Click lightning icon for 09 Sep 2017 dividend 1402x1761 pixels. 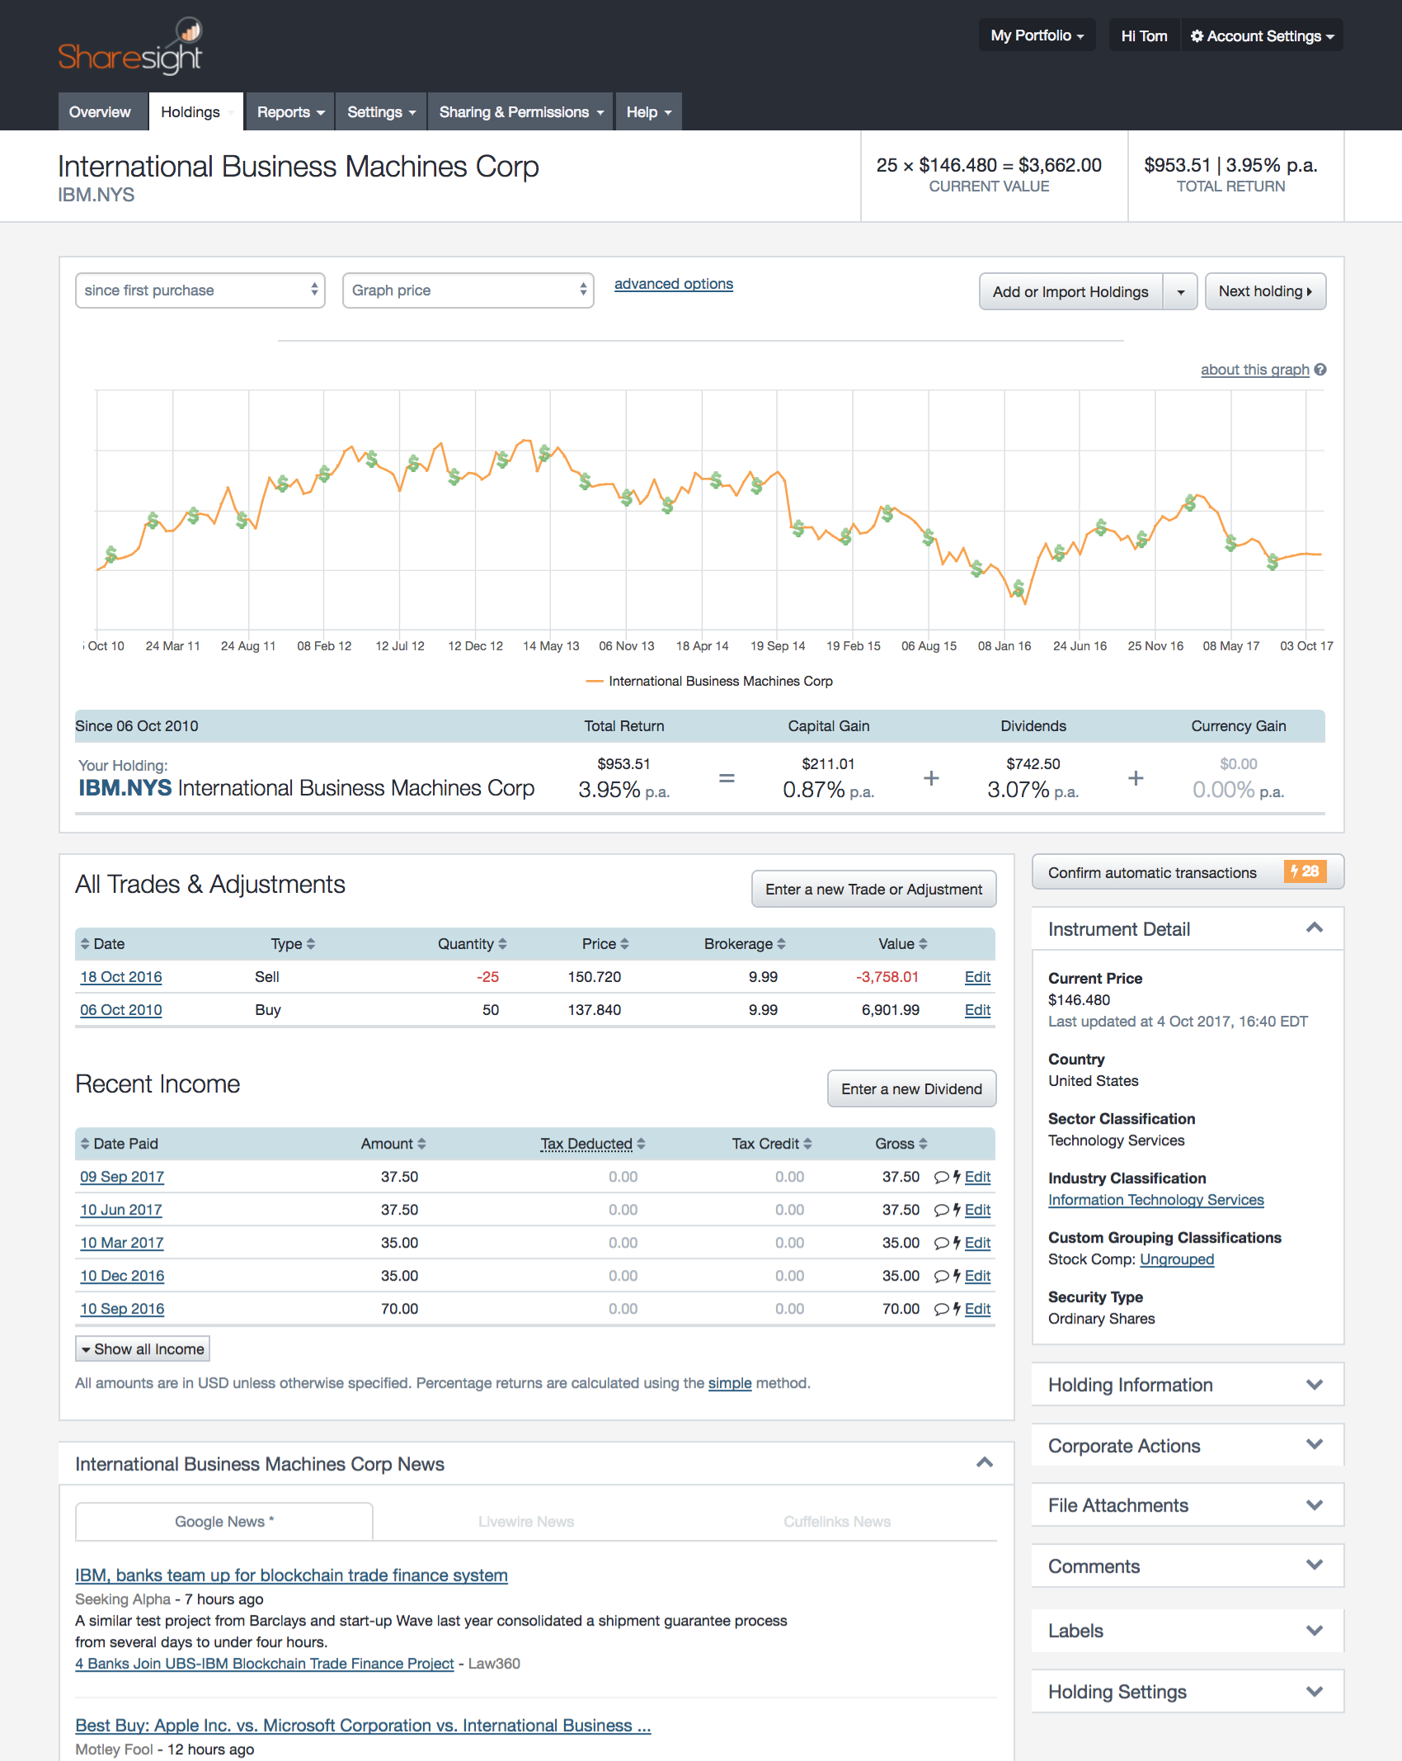tap(957, 1177)
